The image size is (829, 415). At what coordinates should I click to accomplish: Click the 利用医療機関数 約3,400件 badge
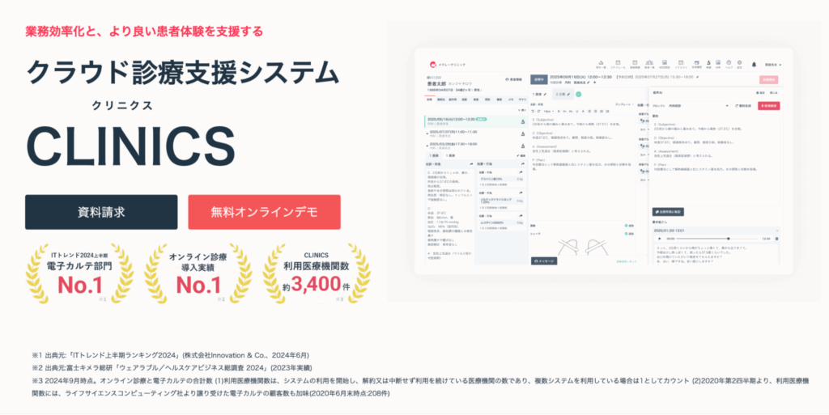(317, 273)
